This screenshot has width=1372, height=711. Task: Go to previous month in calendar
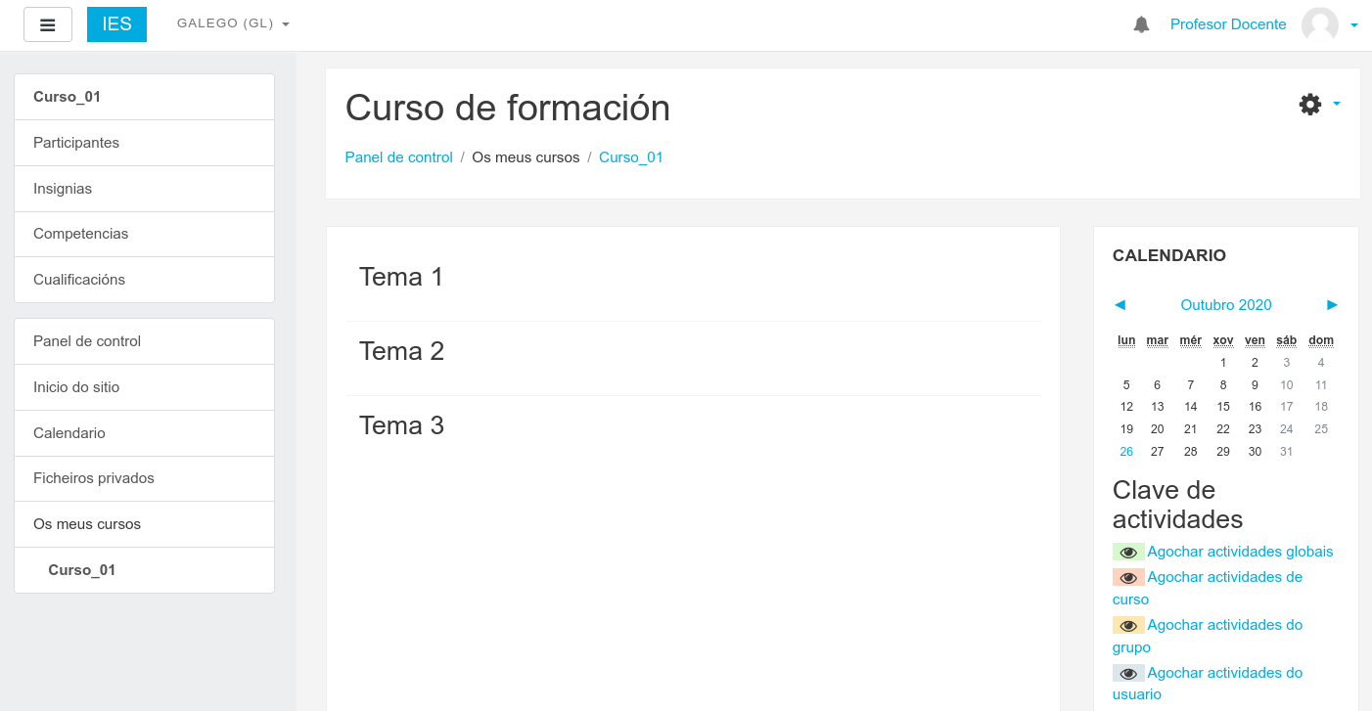1120,304
